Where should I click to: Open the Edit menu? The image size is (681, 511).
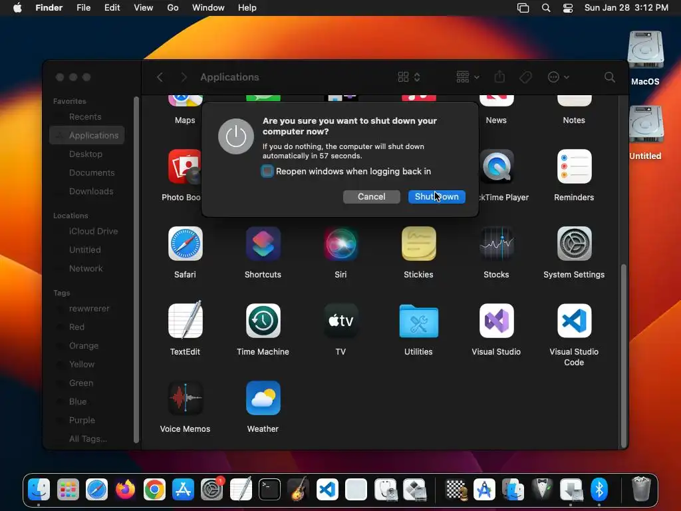(x=112, y=8)
